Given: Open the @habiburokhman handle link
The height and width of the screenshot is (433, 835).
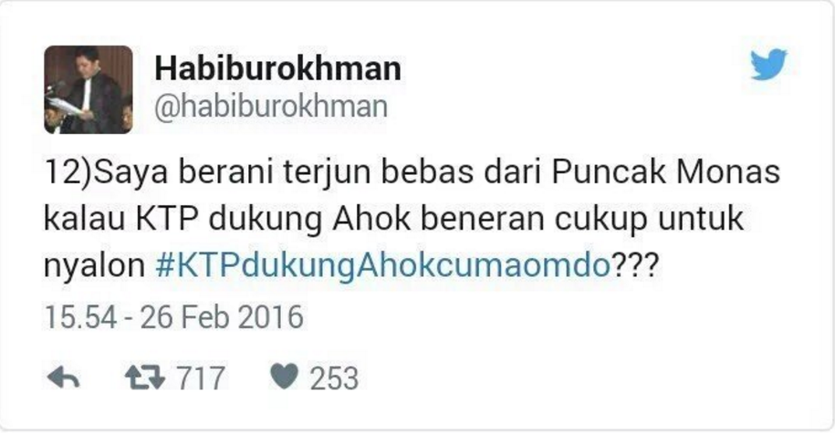Looking at the screenshot, I should tap(270, 107).
